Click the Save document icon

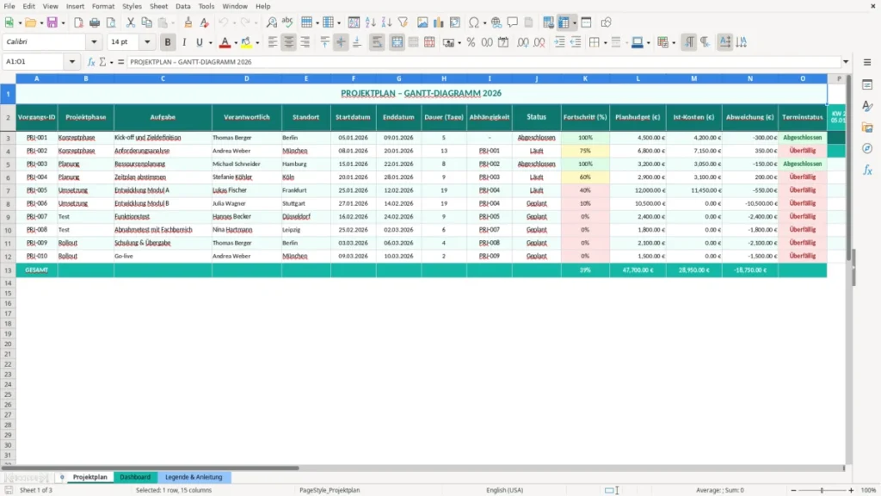pyautogui.click(x=52, y=22)
